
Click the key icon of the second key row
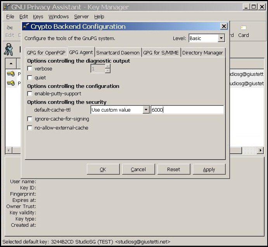(11, 83)
